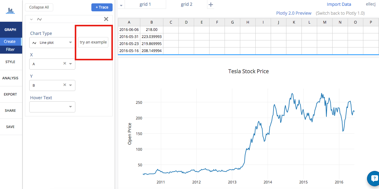Open the Chart Type dropdown
The image size is (379, 189).
click(52, 43)
